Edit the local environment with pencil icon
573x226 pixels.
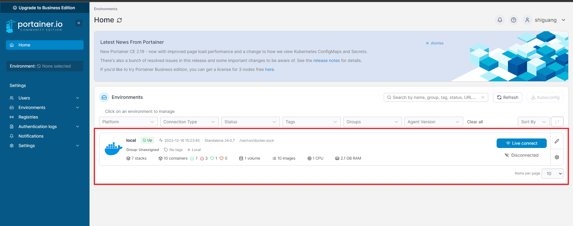click(557, 141)
